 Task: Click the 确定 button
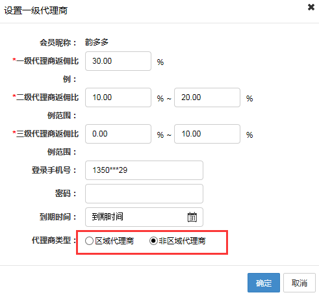coord(264,283)
